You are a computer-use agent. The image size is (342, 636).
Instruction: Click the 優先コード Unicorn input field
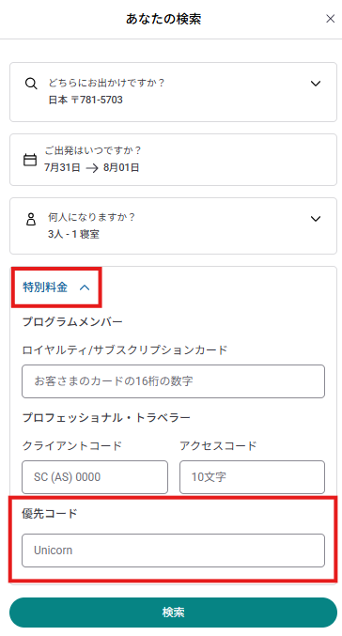pos(173,551)
